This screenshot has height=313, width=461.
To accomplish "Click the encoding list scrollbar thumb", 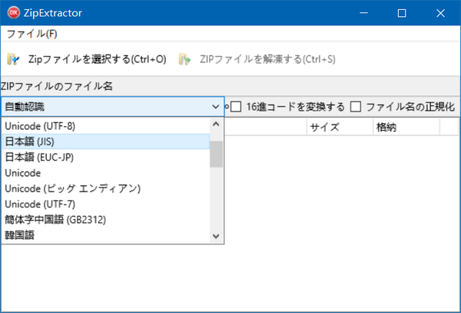I will coord(216,154).
